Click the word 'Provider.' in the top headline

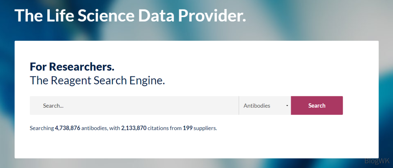[x=212, y=16]
